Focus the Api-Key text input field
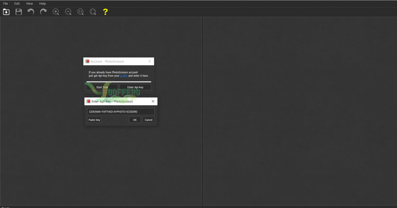 (121, 112)
